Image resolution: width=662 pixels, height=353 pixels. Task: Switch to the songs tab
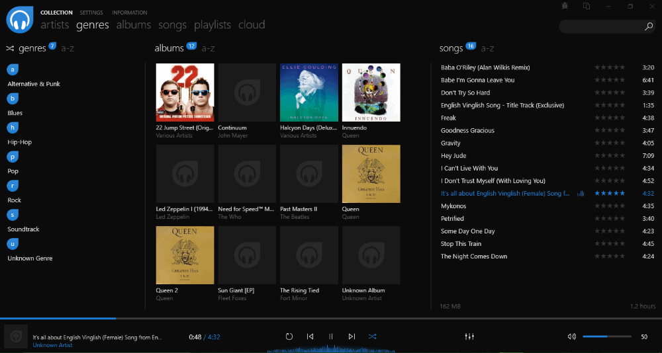(172, 25)
